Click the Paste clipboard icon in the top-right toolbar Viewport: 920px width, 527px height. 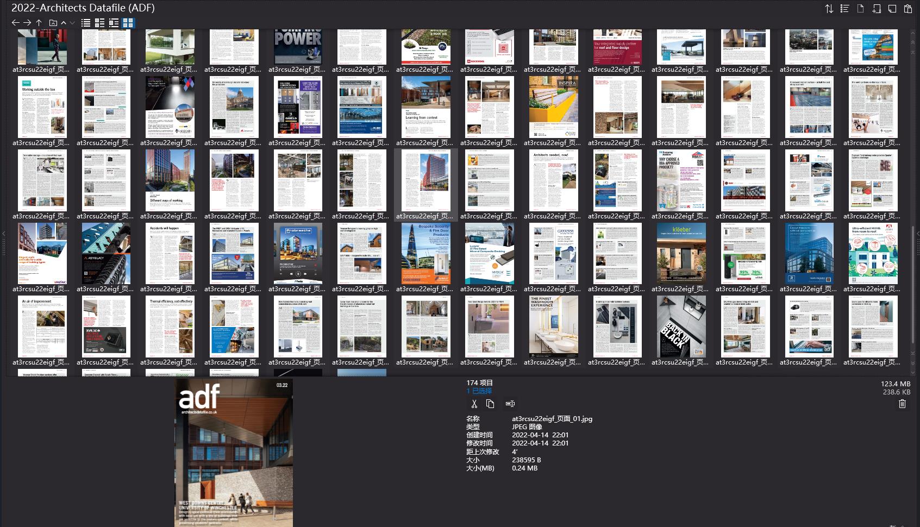[x=908, y=9]
